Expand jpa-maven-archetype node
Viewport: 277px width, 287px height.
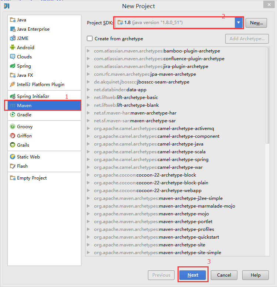point(88,74)
